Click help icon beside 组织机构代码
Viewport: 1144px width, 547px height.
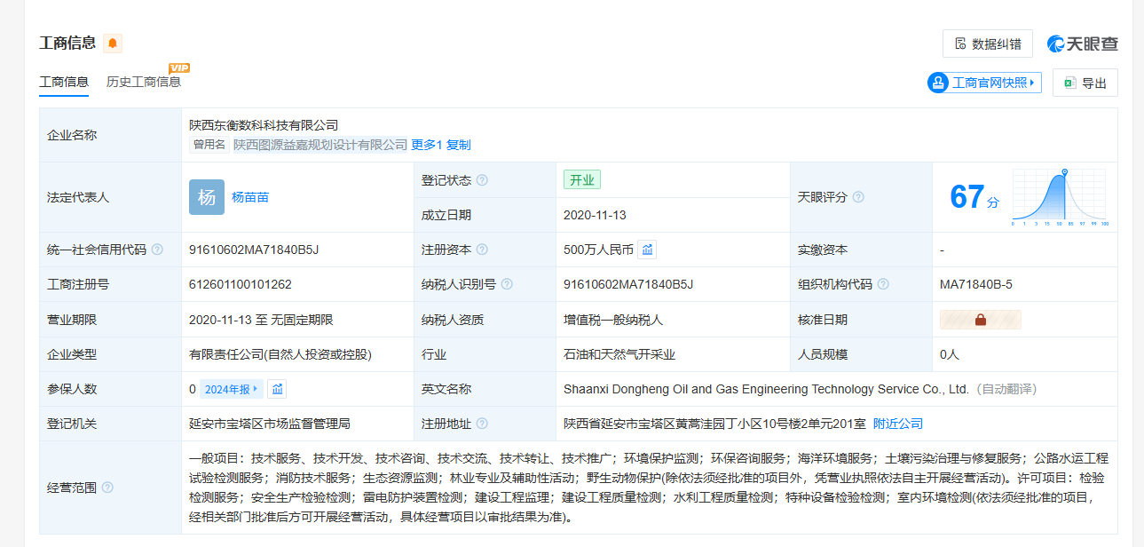(883, 284)
